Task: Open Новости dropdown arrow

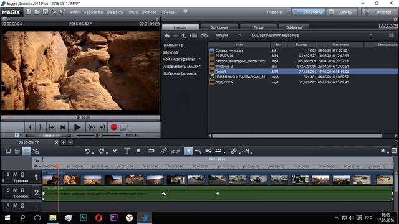Action: (287, 12)
